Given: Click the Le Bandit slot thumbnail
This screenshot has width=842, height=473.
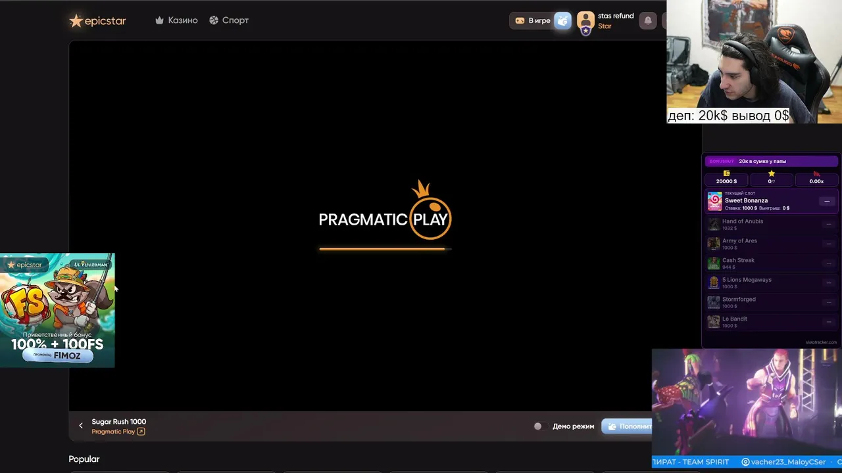Looking at the screenshot, I should point(714,322).
